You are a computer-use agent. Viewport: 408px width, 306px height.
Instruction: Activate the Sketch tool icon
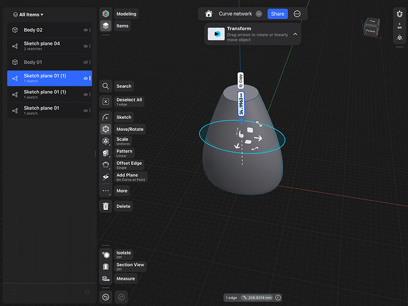click(106, 117)
